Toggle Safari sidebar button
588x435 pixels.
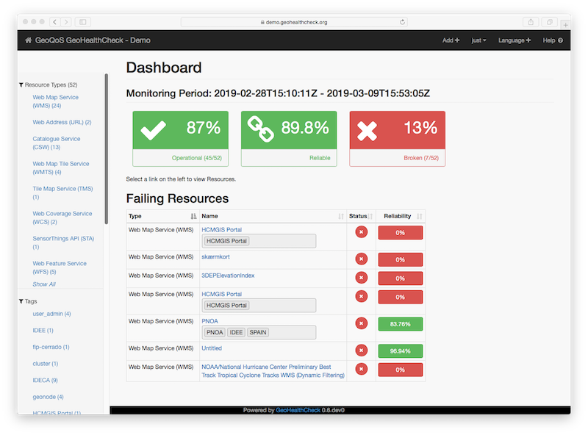pos(82,22)
